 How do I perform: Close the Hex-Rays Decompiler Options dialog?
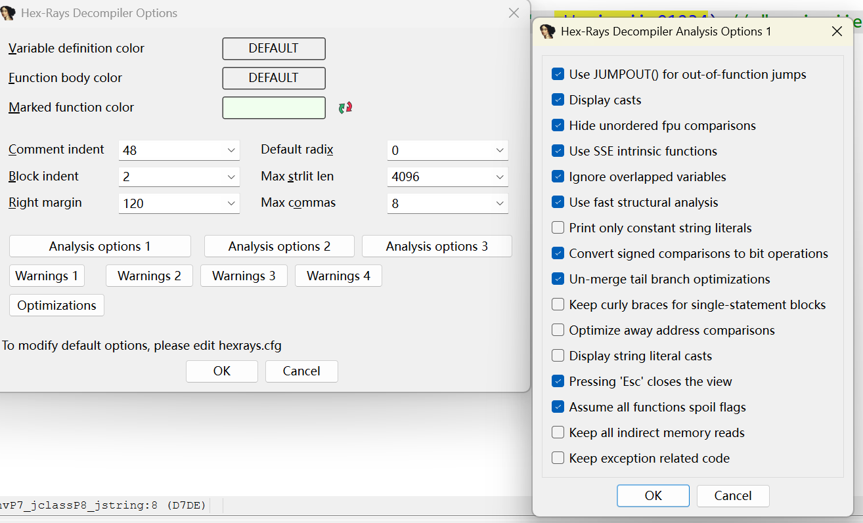[x=514, y=13]
